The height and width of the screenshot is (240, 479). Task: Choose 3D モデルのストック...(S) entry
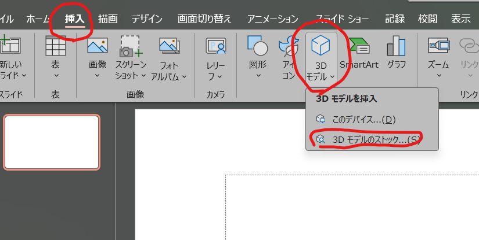coord(372,139)
